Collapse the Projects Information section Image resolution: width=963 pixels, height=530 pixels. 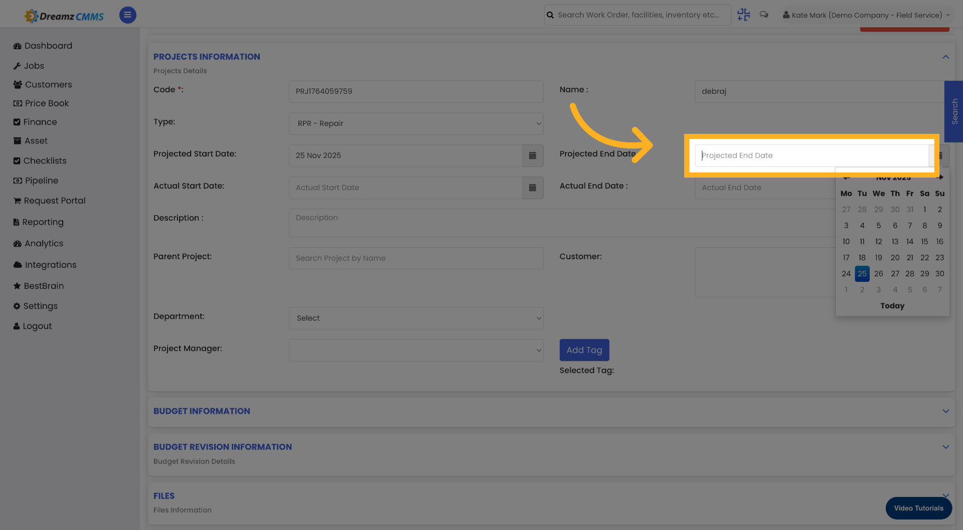click(945, 57)
